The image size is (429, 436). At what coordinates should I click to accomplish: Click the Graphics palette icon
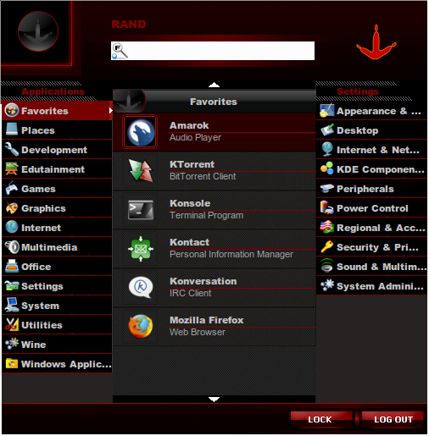click(x=12, y=208)
